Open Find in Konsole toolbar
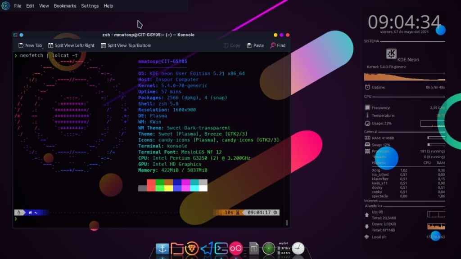Screen dimensions: 461x259 (278, 45)
